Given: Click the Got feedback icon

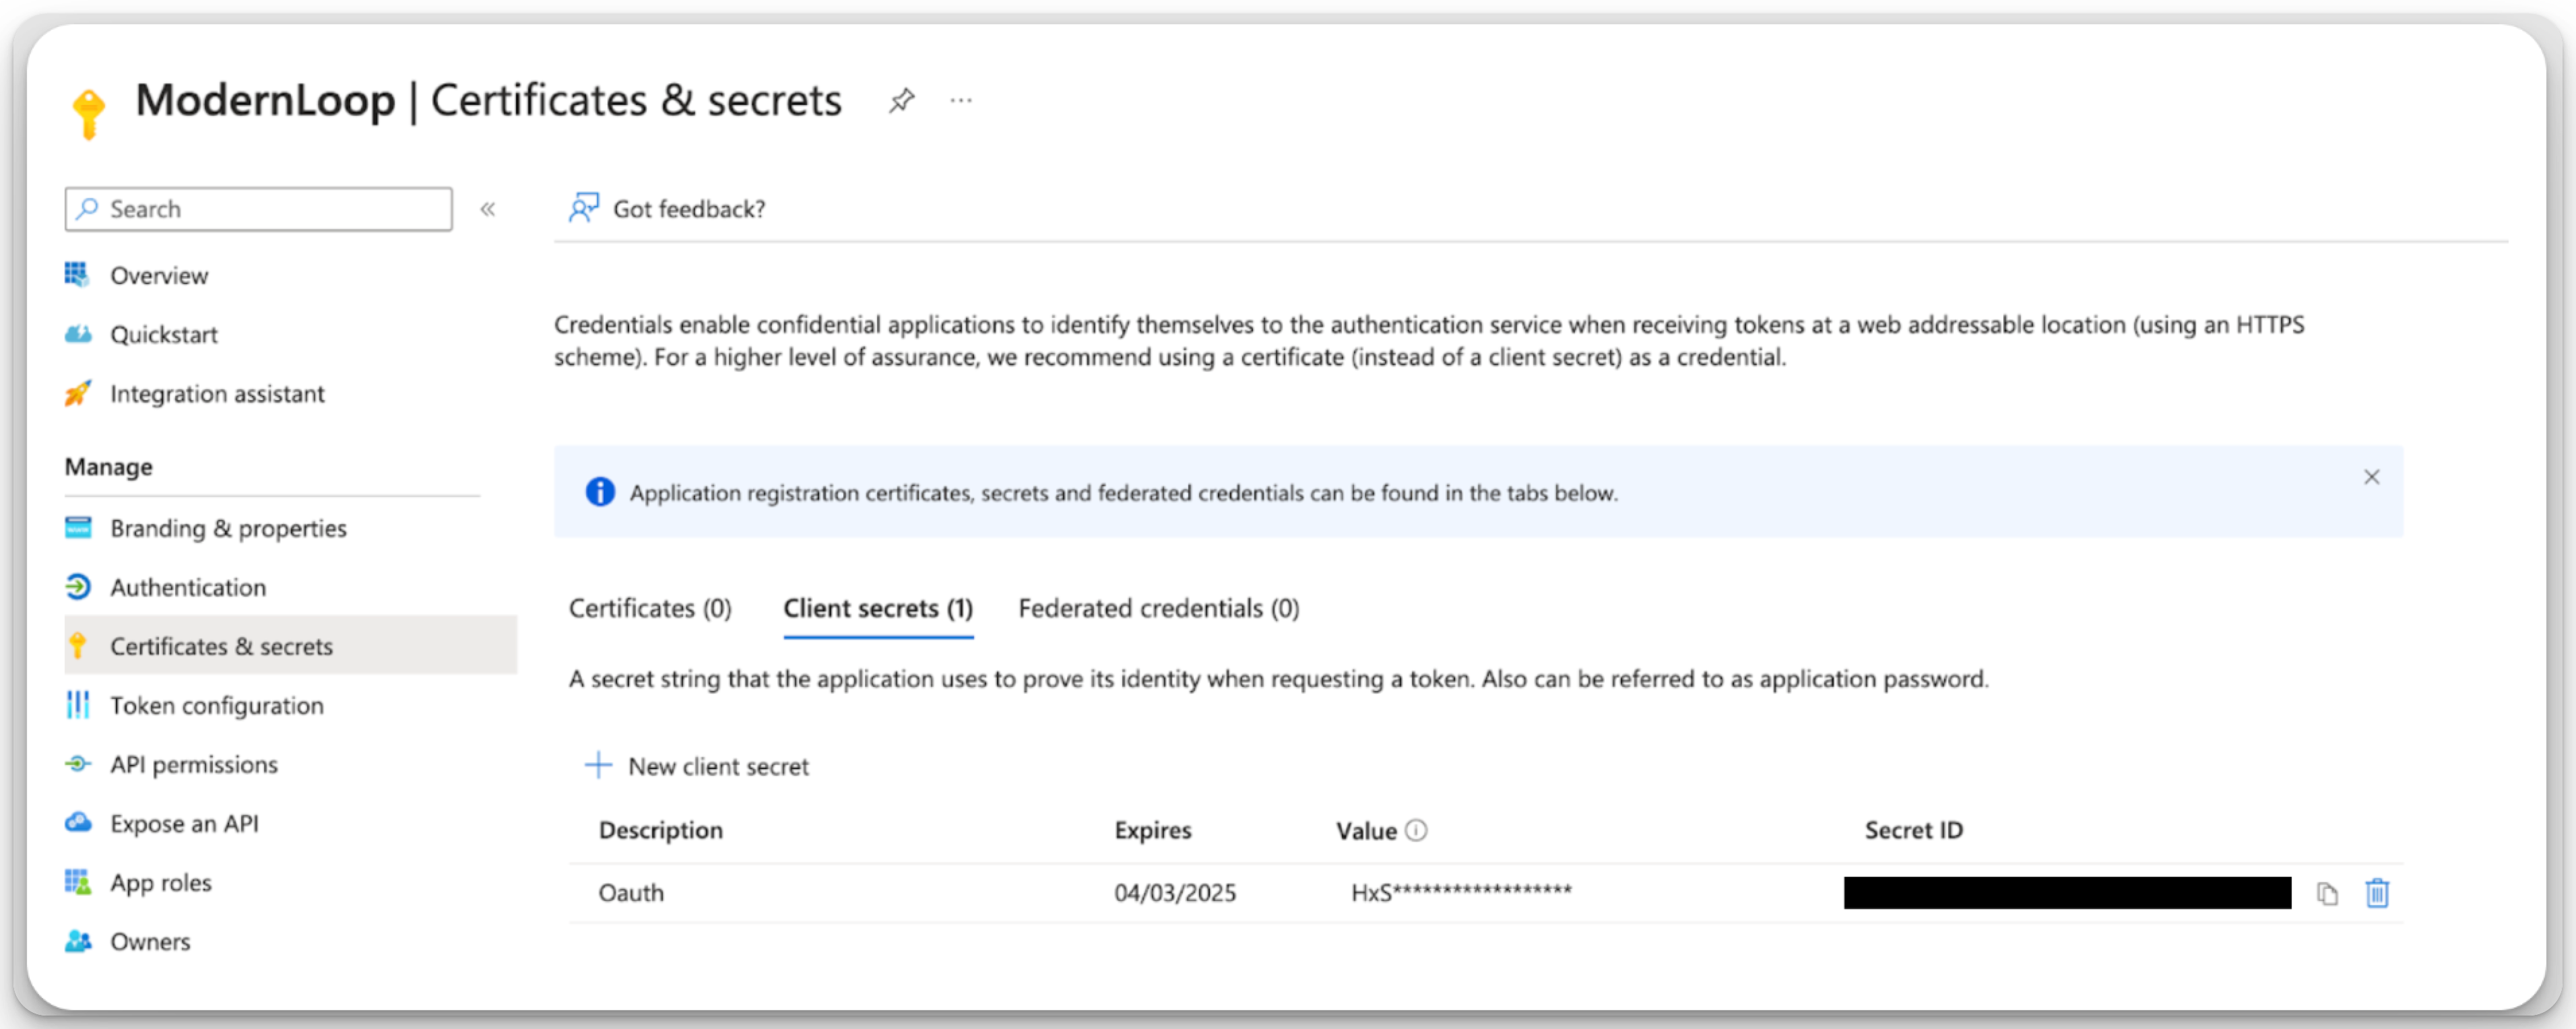Looking at the screenshot, I should pos(584,208).
